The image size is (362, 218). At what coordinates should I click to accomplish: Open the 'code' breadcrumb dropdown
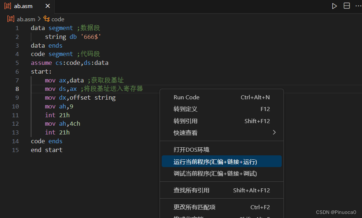coord(58,19)
